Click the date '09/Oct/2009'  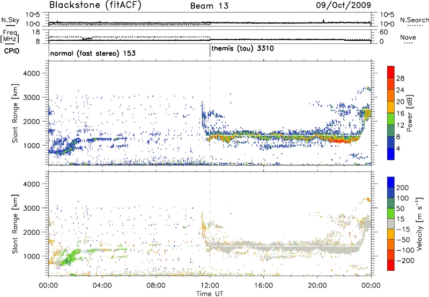[344, 5]
